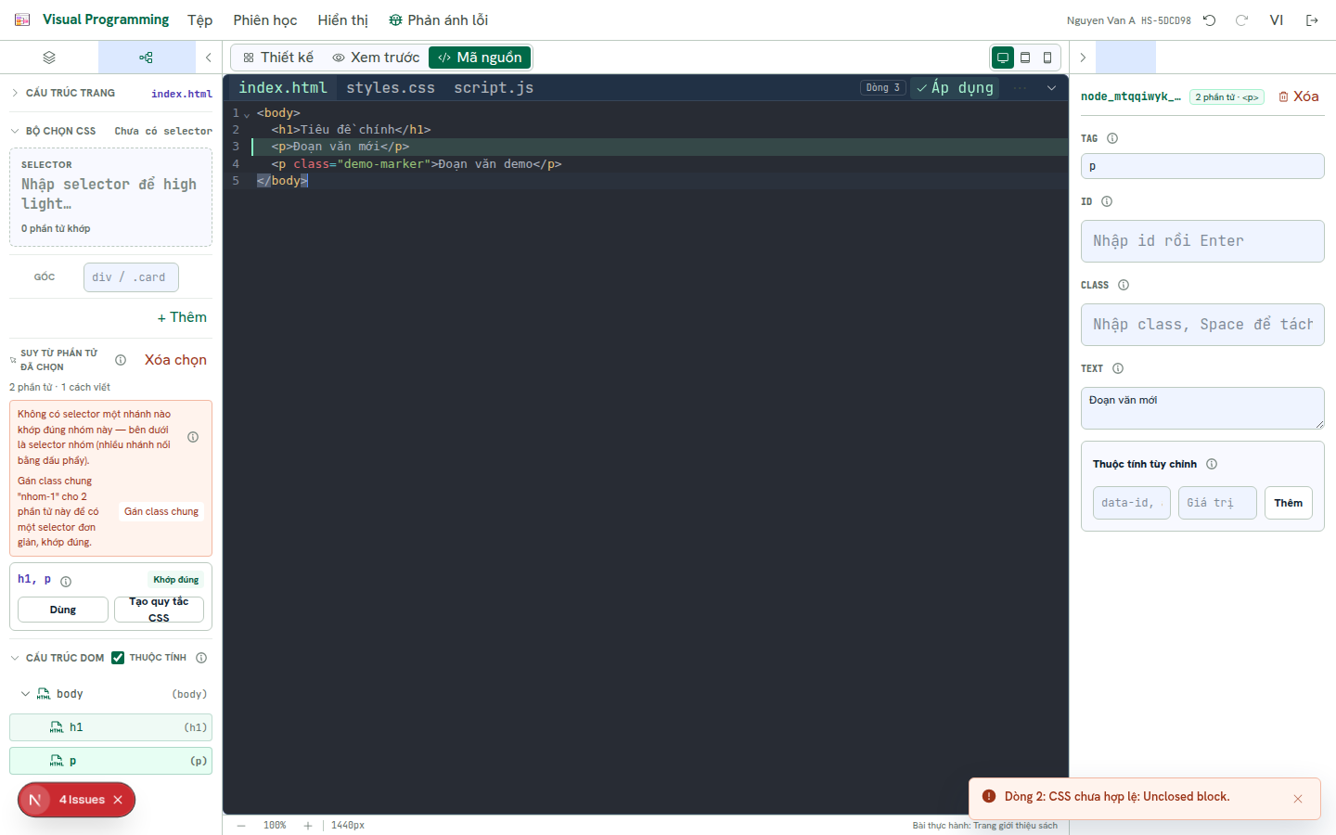The width and height of the screenshot is (1336, 835).
Task: Switch to desktop viewport icon
Action: (x=1003, y=58)
